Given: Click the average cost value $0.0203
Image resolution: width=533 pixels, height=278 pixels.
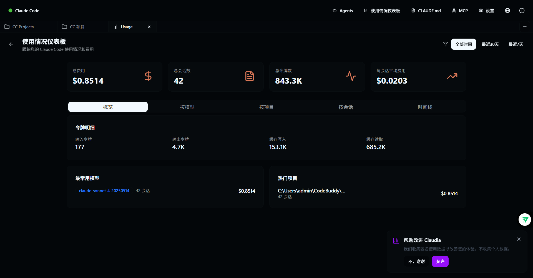Looking at the screenshot, I should tap(392, 81).
